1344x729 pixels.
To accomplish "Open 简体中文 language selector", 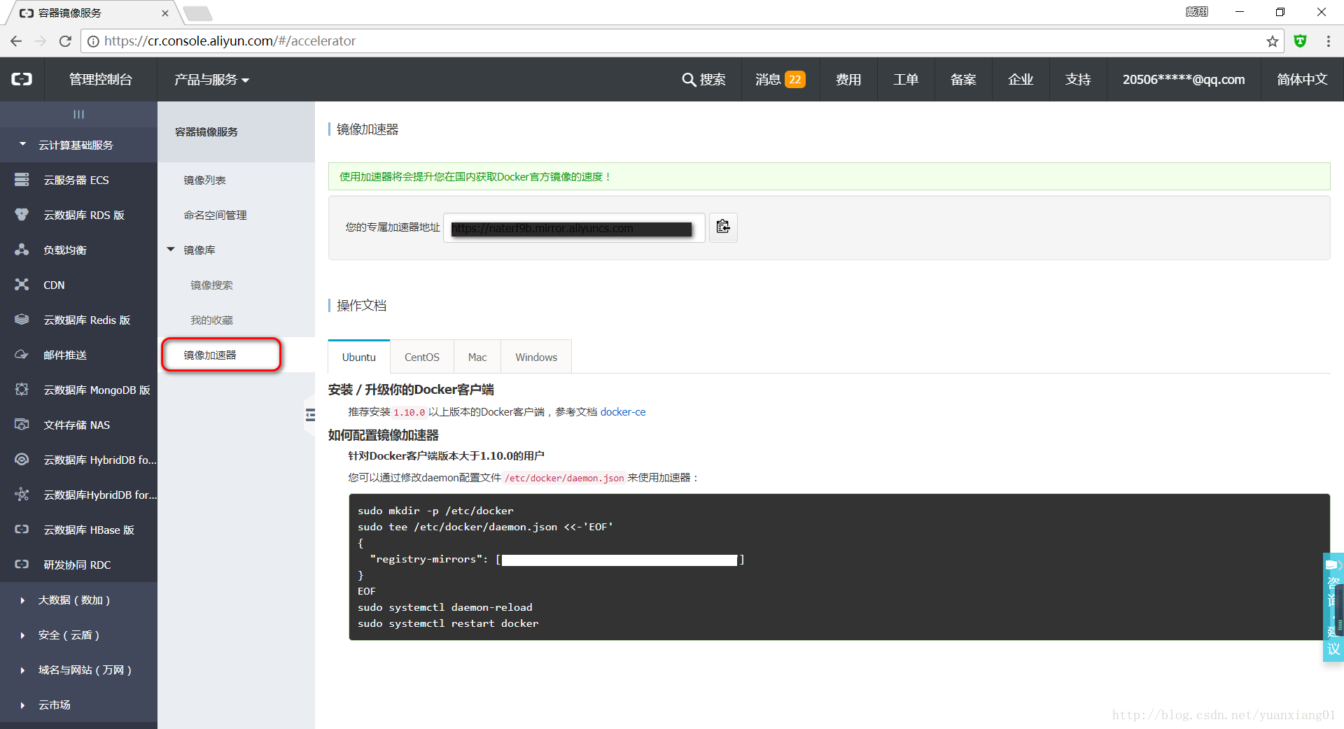I will (1302, 80).
